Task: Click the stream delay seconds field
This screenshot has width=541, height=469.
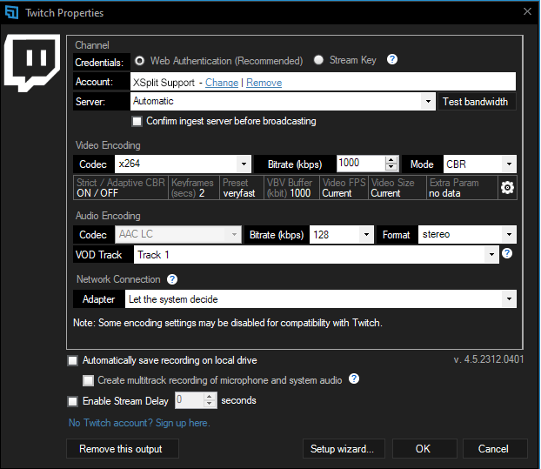Action: (x=189, y=400)
